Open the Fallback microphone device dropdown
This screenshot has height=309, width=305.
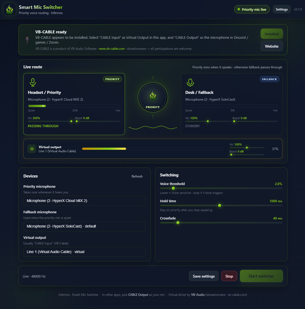pos(85,226)
